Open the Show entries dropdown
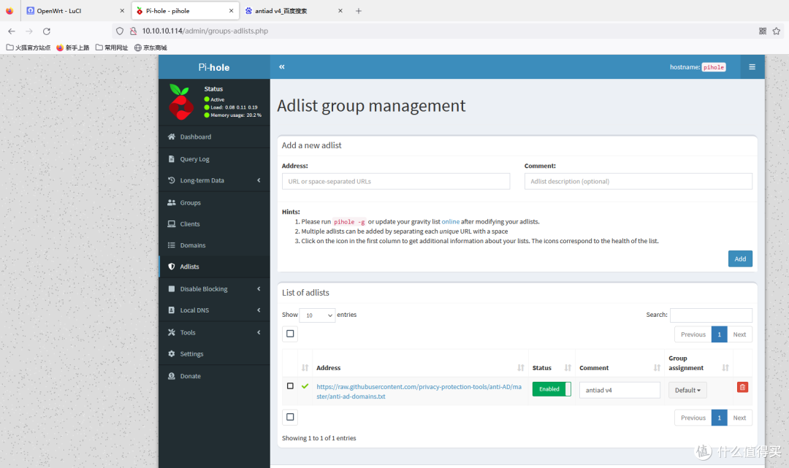 point(317,315)
